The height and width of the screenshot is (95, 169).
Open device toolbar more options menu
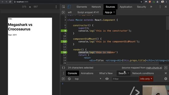[56, 7]
